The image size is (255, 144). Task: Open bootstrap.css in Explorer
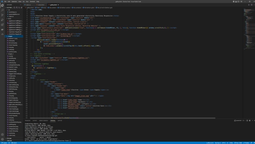pos(13,12)
